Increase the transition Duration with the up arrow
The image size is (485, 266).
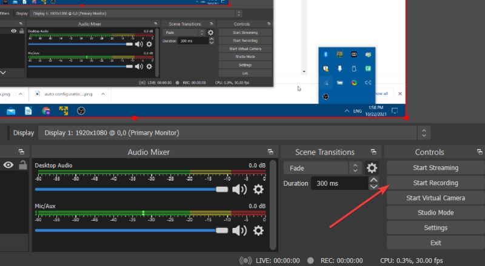pyautogui.click(x=373, y=180)
